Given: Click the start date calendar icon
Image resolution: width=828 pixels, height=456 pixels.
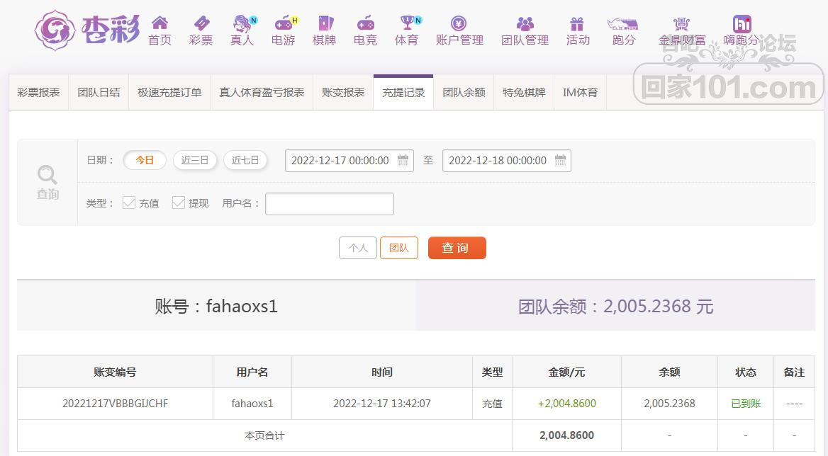Looking at the screenshot, I should click(x=403, y=160).
